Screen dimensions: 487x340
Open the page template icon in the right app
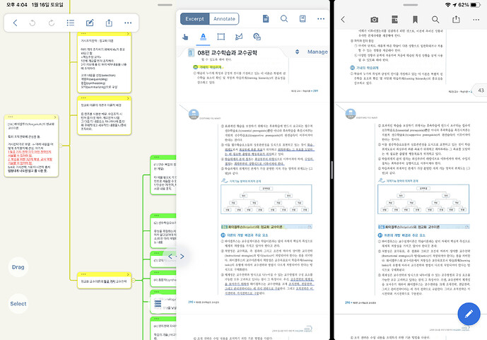pyautogui.click(x=394, y=20)
